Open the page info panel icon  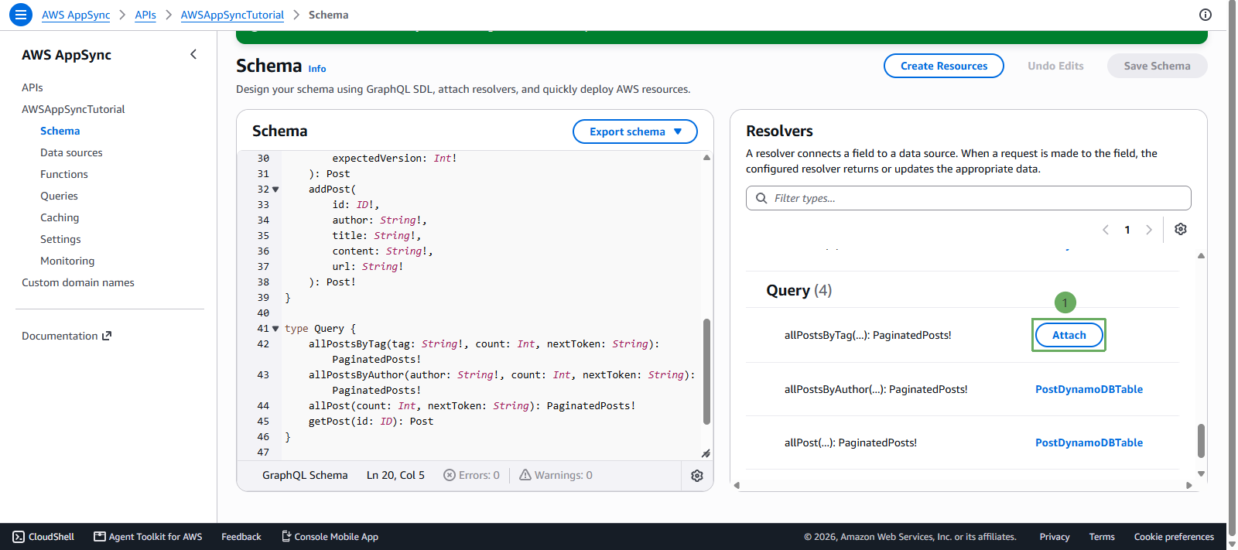pos(1205,15)
